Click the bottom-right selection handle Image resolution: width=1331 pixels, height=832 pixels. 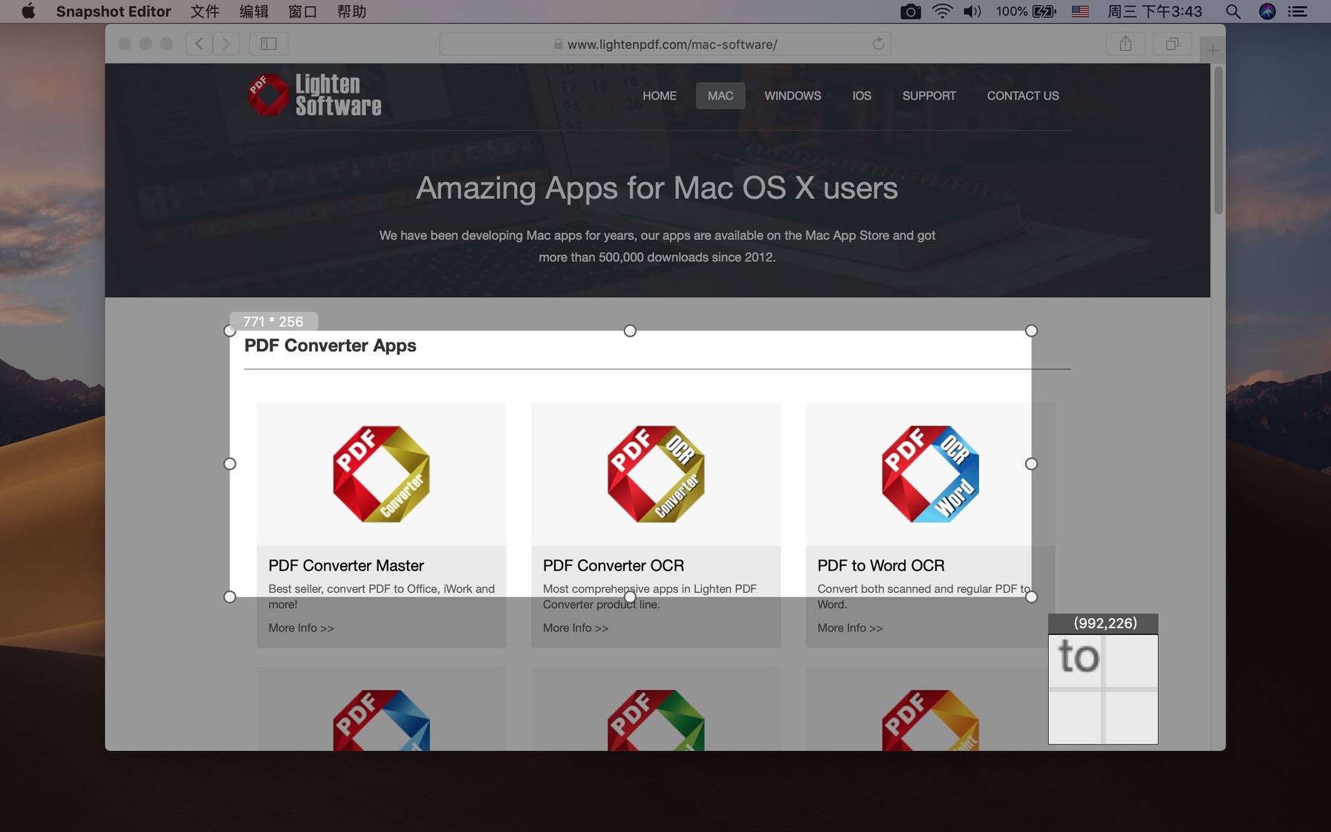1031,597
